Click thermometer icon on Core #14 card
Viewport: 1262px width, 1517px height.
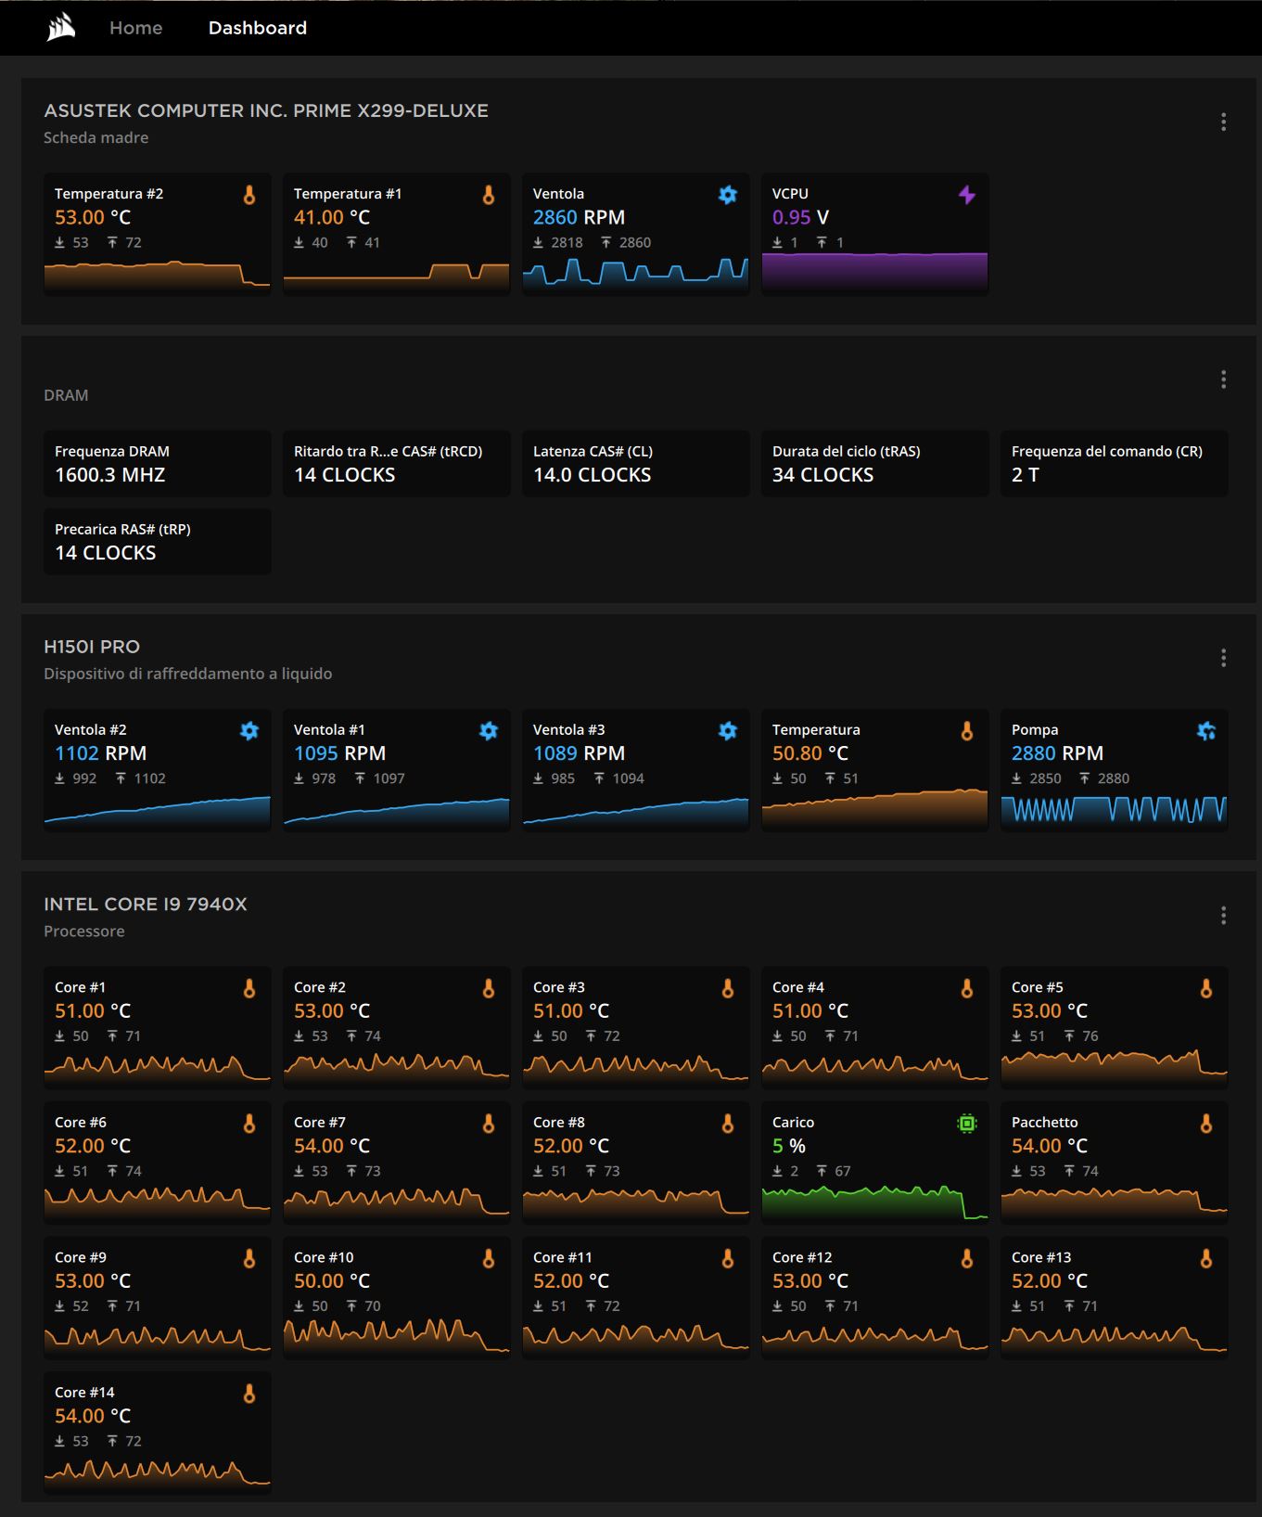[x=249, y=1394]
